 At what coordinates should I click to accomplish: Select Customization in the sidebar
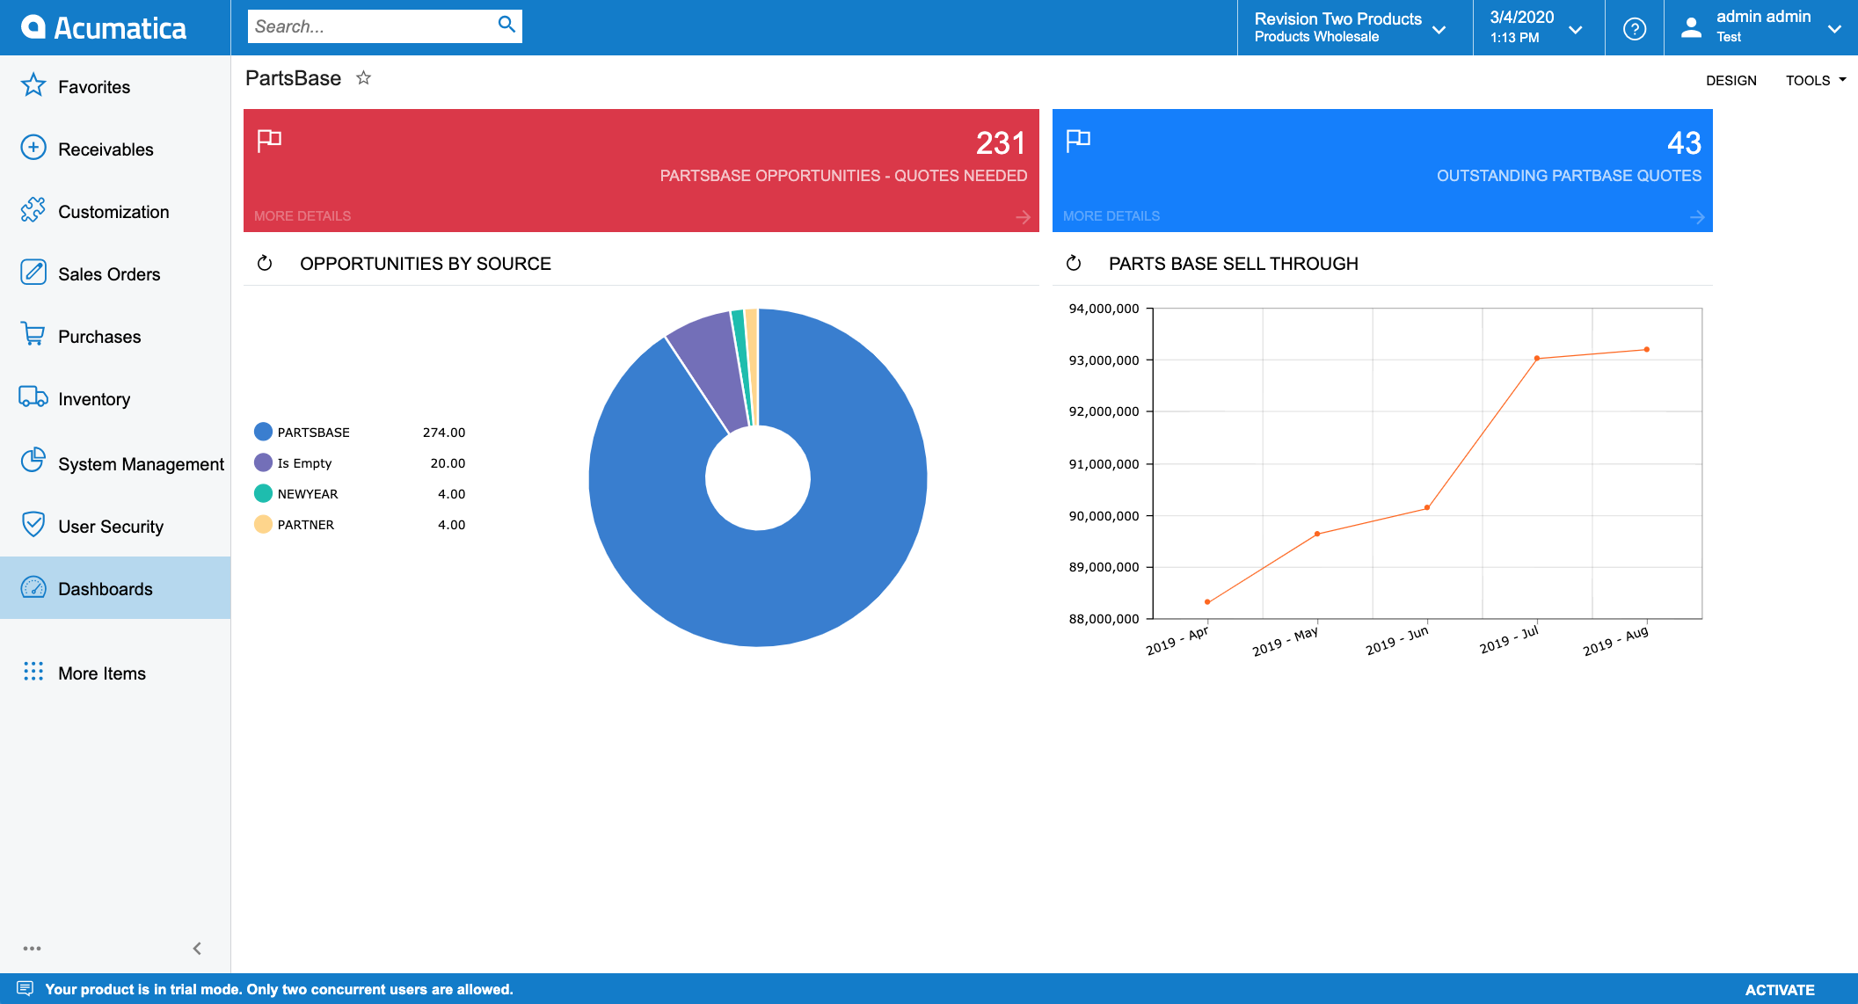(x=113, y=212)
